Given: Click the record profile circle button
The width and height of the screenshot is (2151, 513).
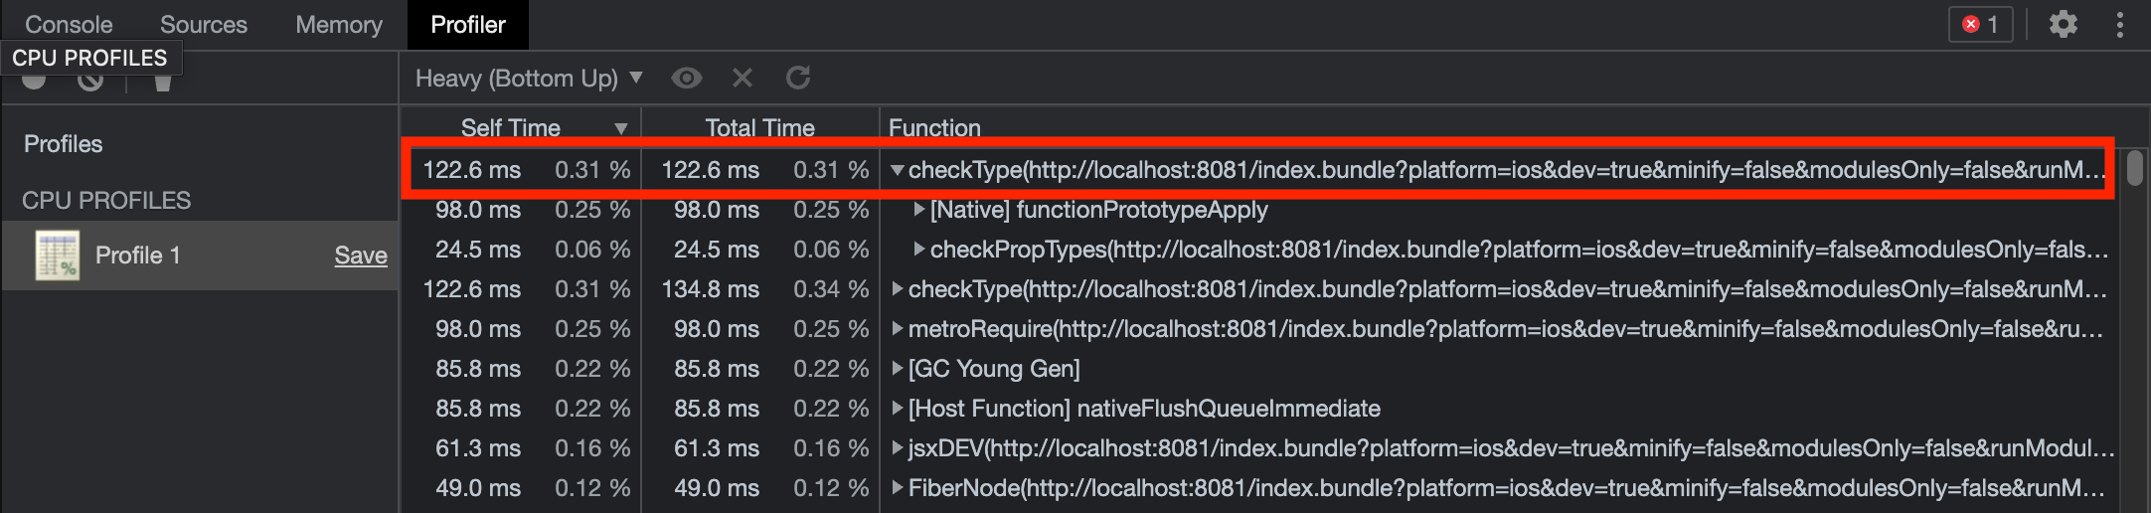Looking at the screenshot, I should [34, 80].
